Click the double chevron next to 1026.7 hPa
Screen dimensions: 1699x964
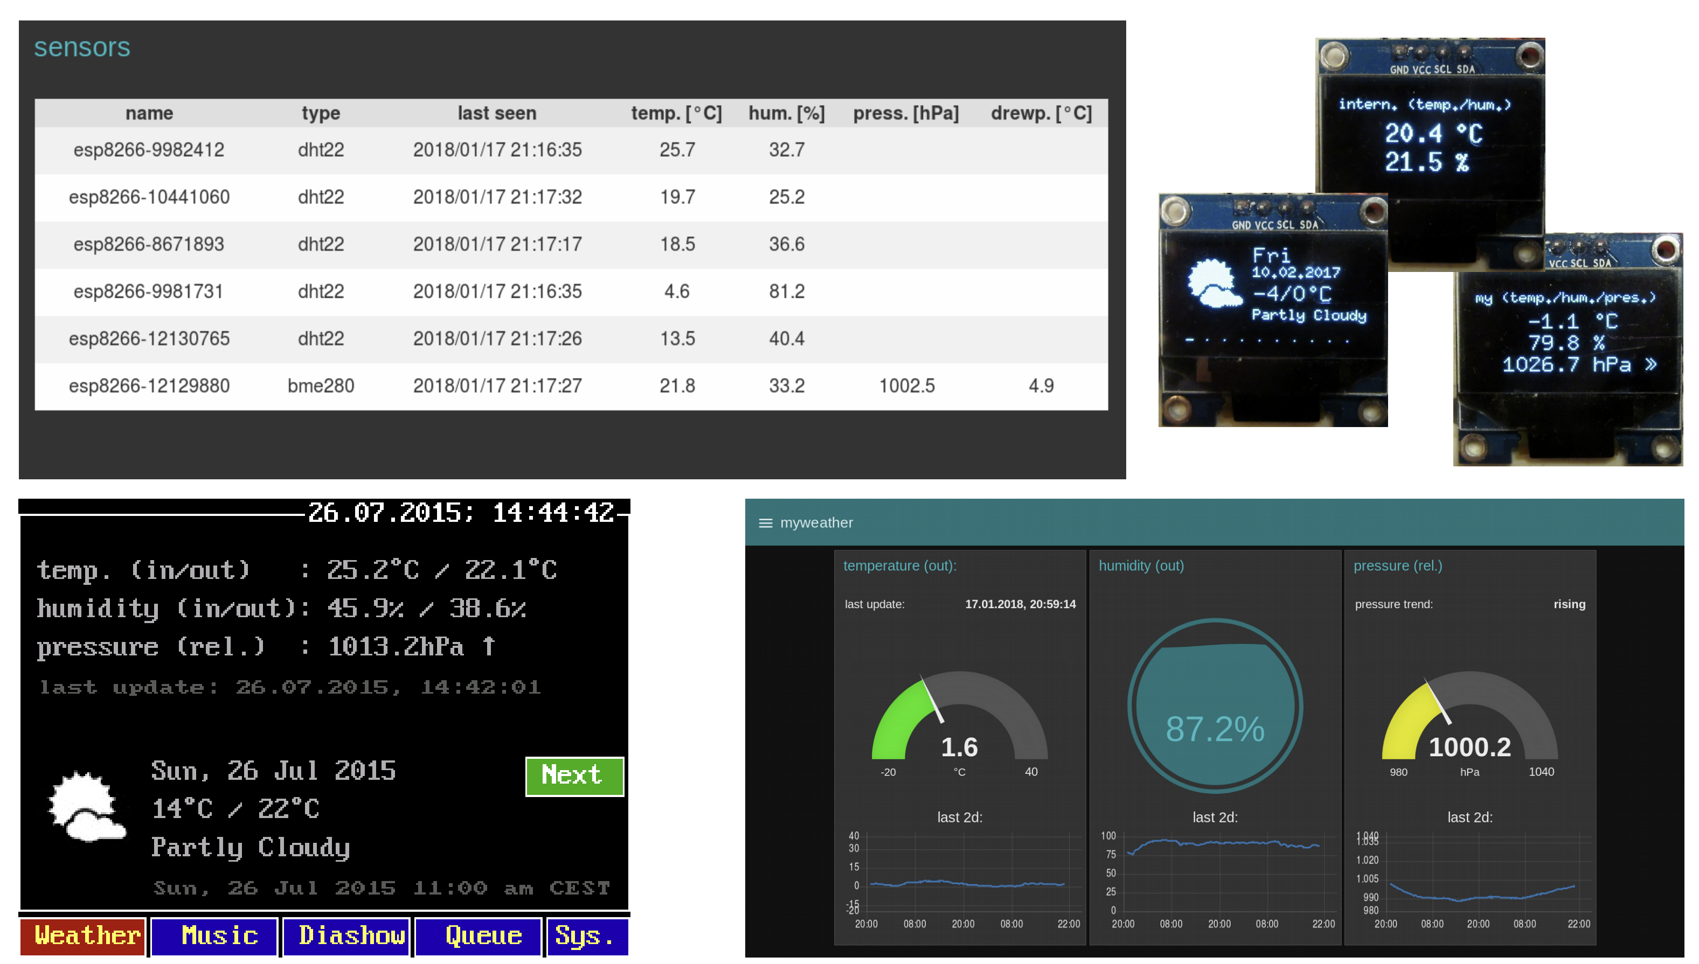click(1650, 364)
